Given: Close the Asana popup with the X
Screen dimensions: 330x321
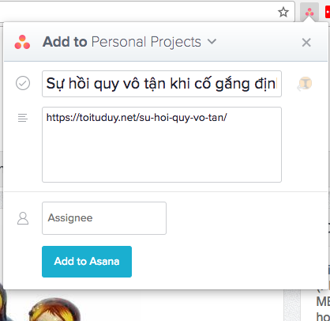Looking at the screenshot, I should [306, 43].
